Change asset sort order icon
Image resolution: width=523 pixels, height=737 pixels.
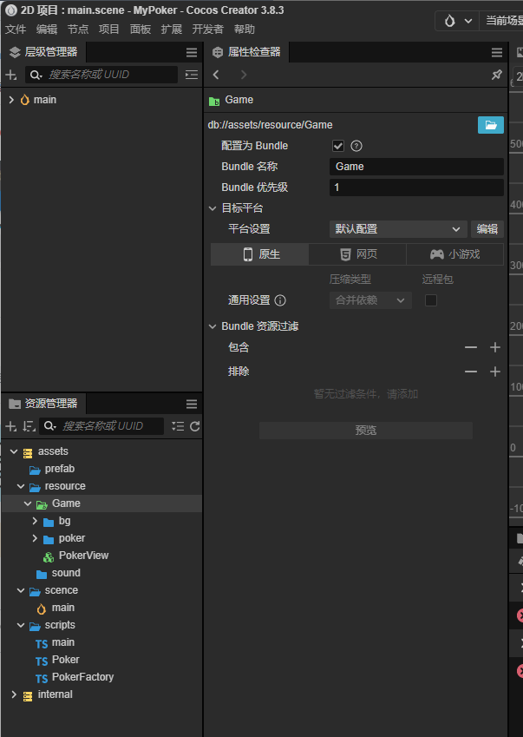coord(29,426)
